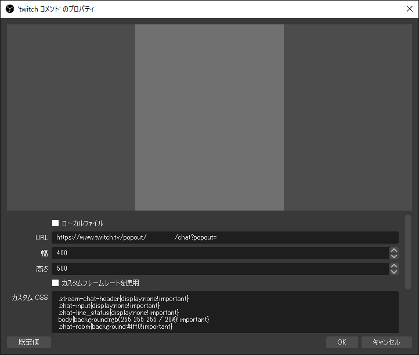Increase 幅 with the up arrow
Image resolution: width=419 pixels, height=355 pixels.
[x=394, y=250]
